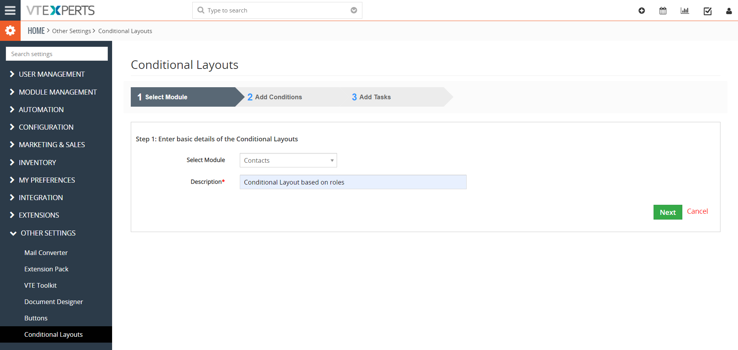Screen dimensions: 738x350
Task: Open the user profile icon
Action: coord(729,11)
